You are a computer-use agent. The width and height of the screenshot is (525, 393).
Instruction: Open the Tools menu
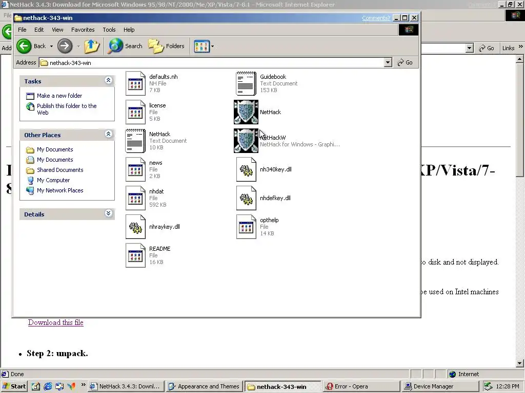[x=109, y=30]
